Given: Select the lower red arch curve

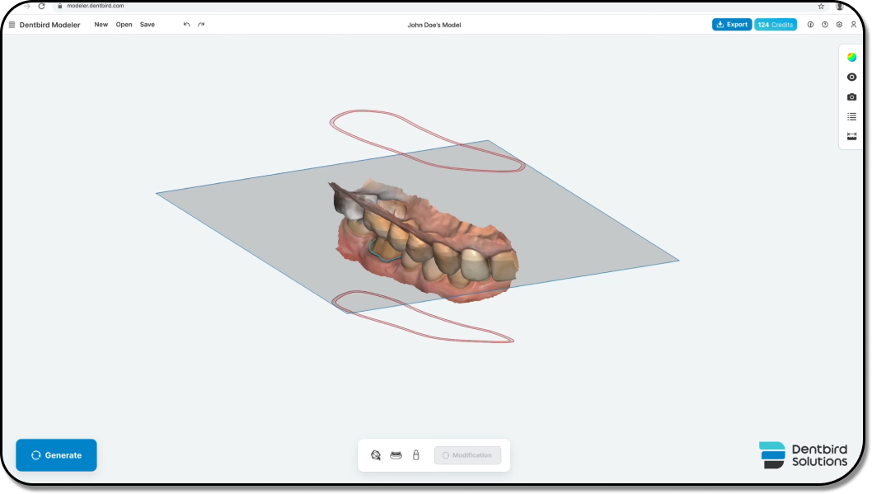Looking at the screenshot, I should coord(423,316).
